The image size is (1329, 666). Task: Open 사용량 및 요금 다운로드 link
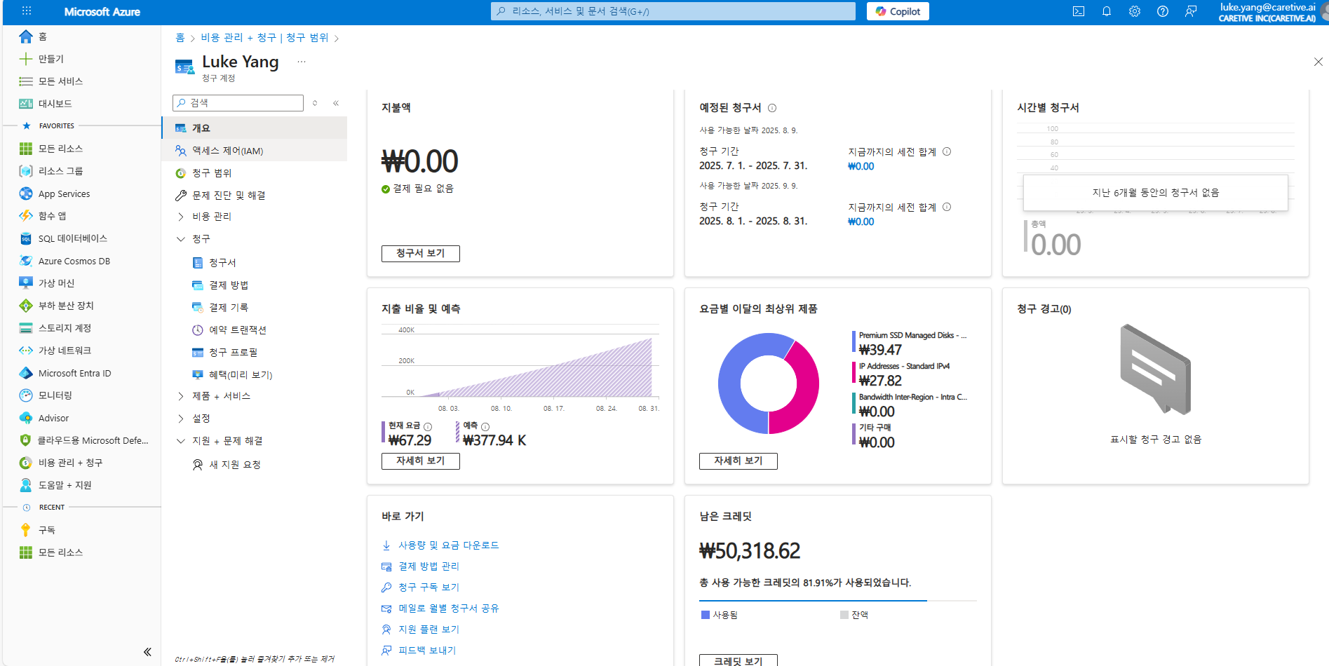click(448, 545)
